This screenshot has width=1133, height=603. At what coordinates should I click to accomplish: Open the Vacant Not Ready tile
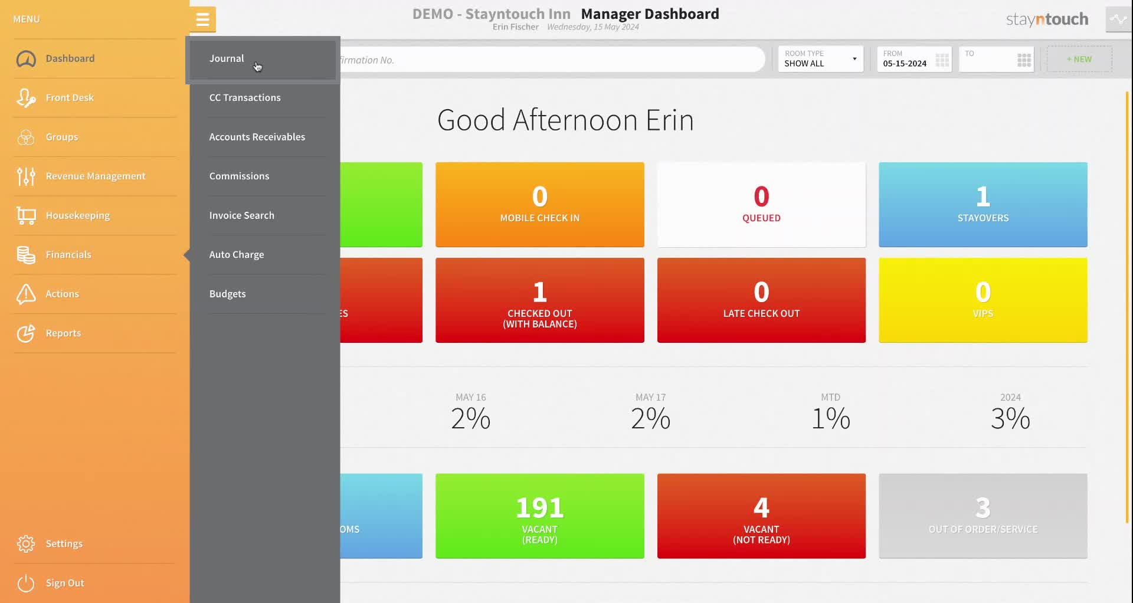[761, 516]
